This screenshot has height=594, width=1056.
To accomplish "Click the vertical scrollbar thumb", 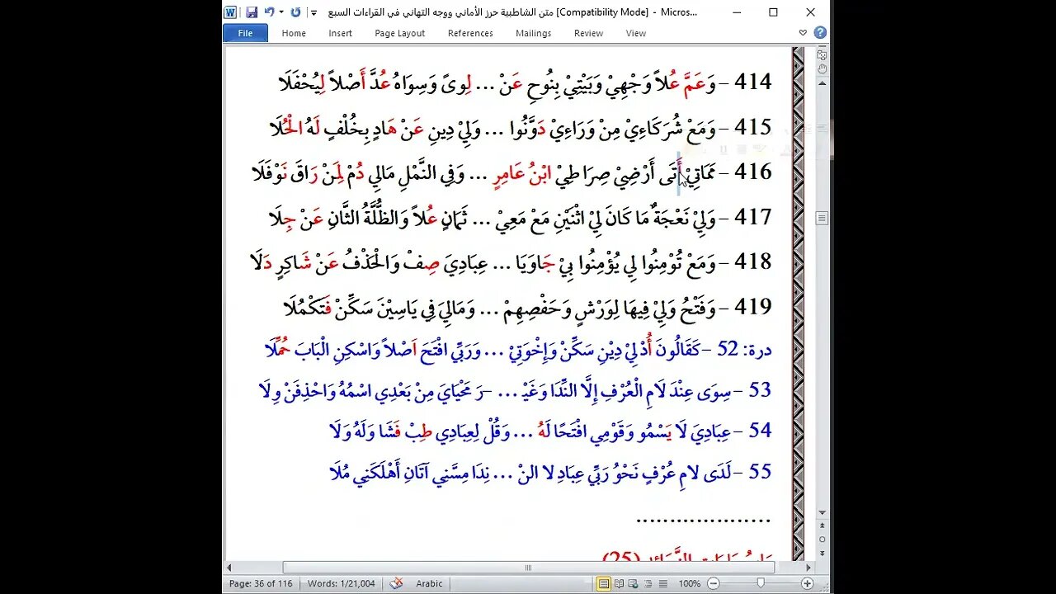I will coord(822,218).
